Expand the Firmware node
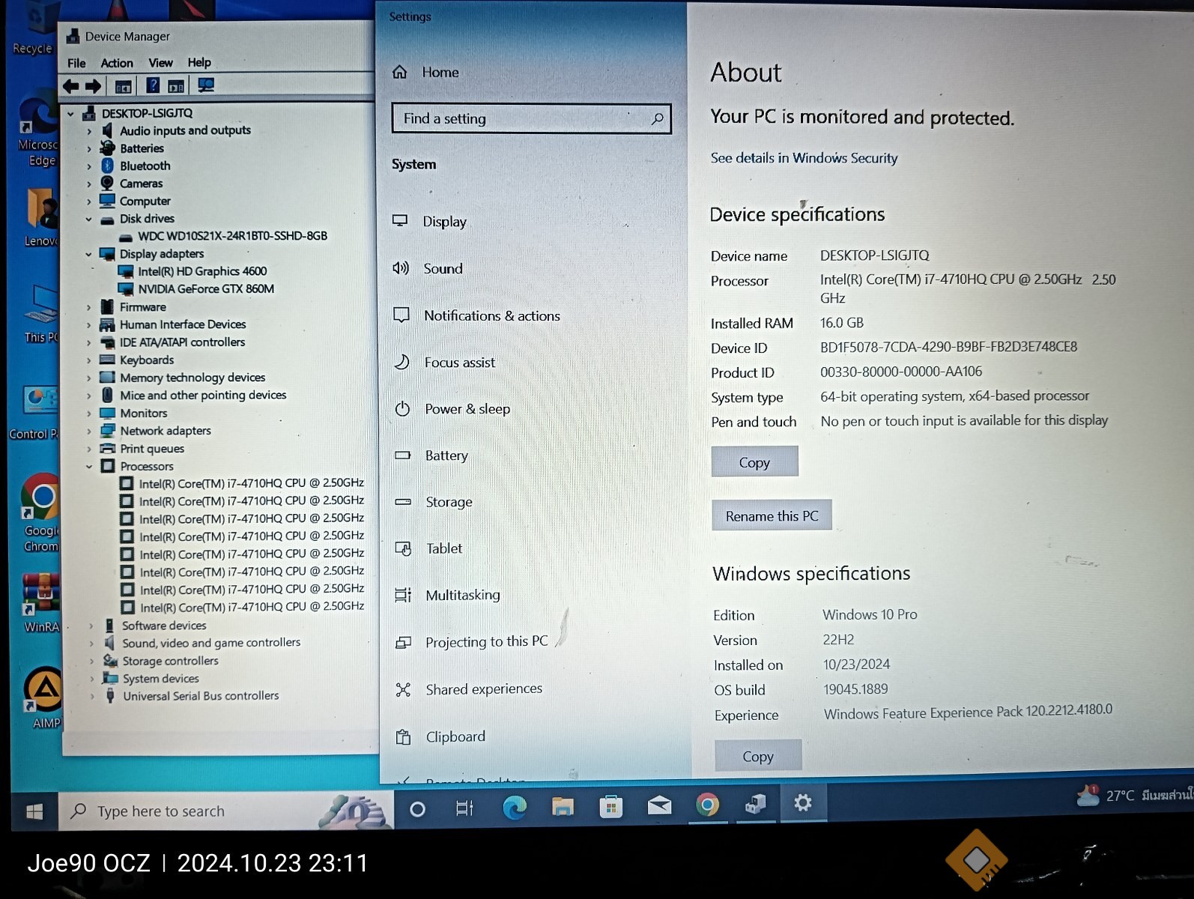 pyautogui.click(x=88, y=307)
